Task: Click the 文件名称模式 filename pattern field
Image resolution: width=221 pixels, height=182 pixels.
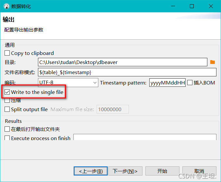Action: pyautogui.click(x=127, y=72)
